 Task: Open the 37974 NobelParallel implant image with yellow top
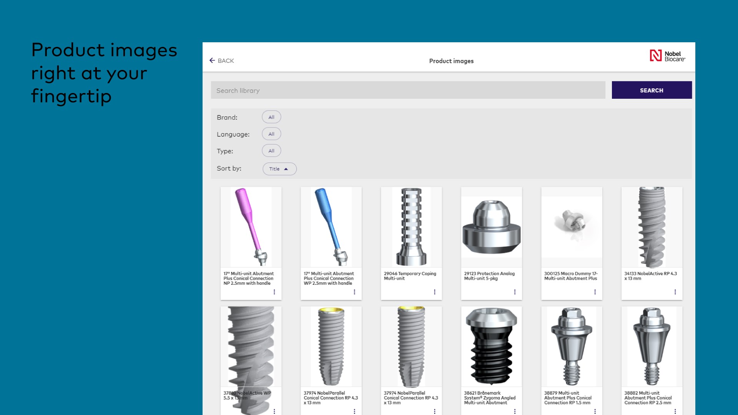[331, 346]
